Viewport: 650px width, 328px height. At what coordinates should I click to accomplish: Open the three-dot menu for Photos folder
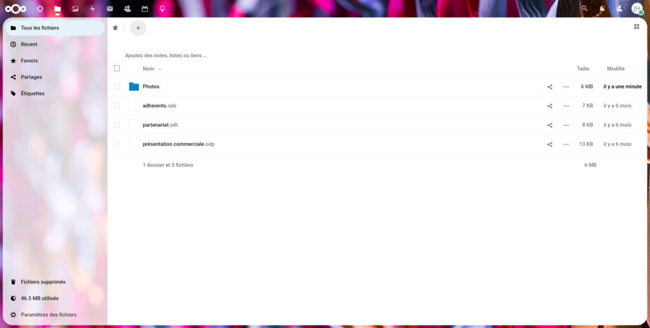pos(566,87)
